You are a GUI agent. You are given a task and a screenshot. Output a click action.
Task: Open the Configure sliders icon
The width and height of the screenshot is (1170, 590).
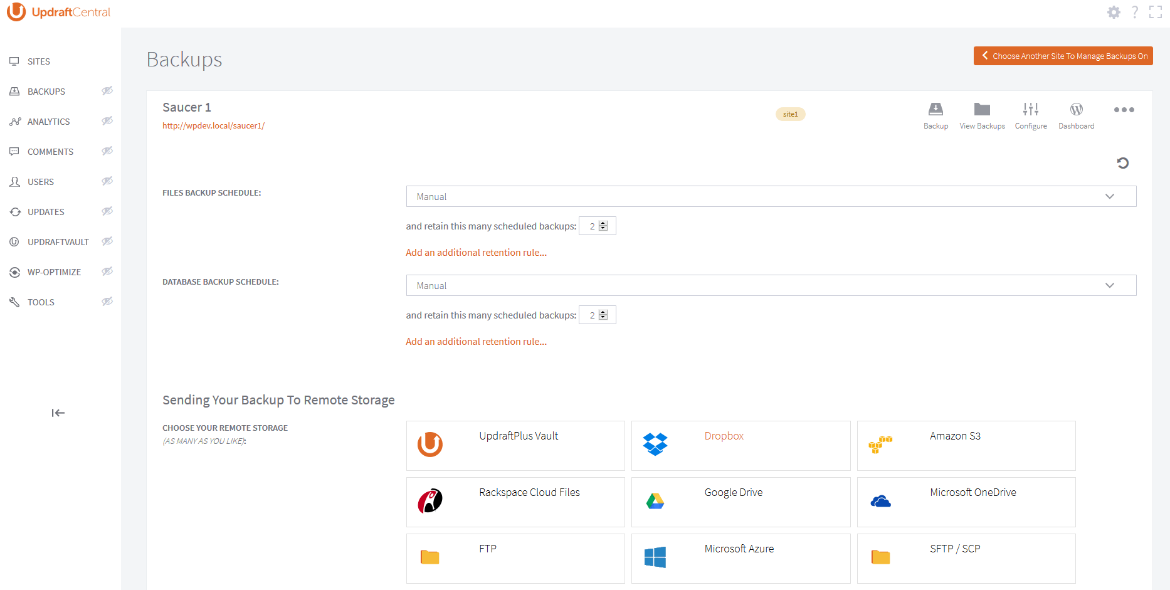(x=1031, y=110)
